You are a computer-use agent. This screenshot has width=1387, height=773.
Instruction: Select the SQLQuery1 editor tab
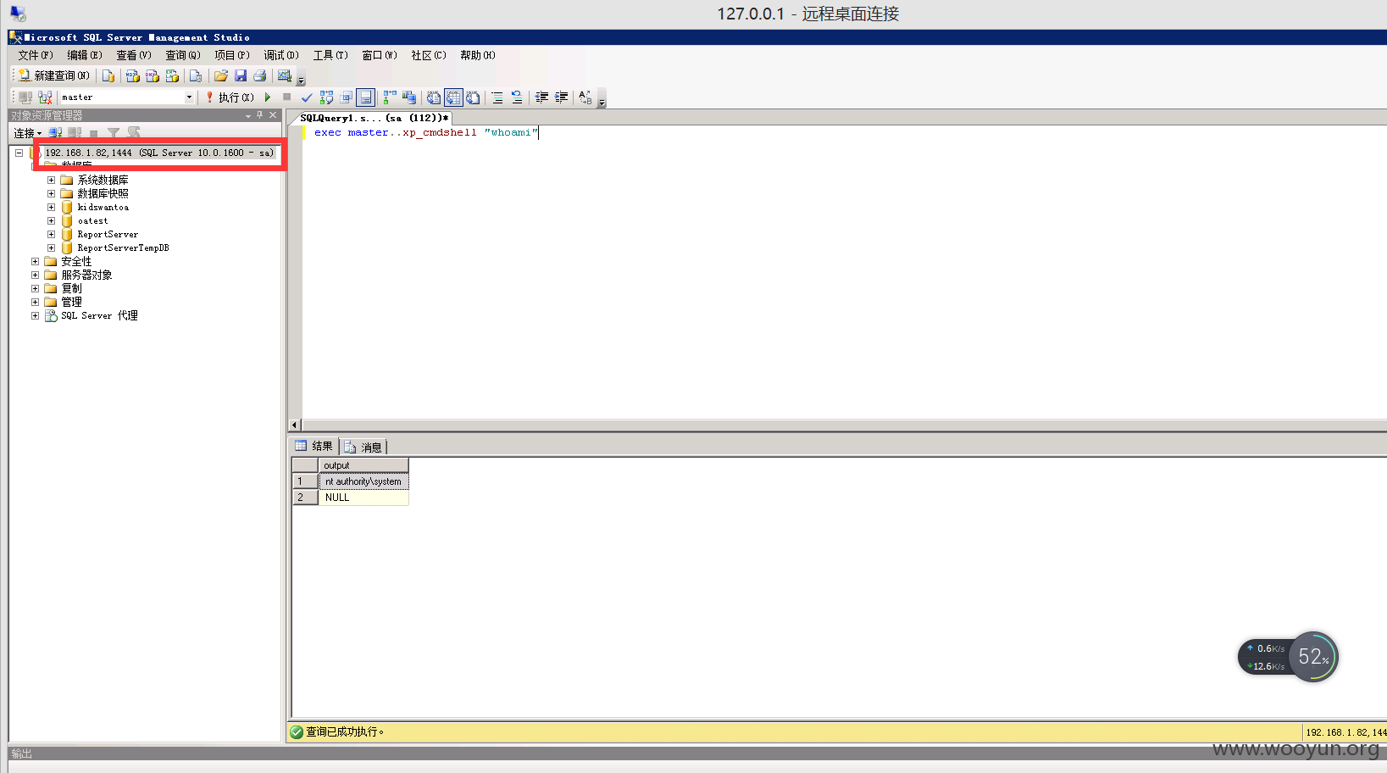click(374, 118)
